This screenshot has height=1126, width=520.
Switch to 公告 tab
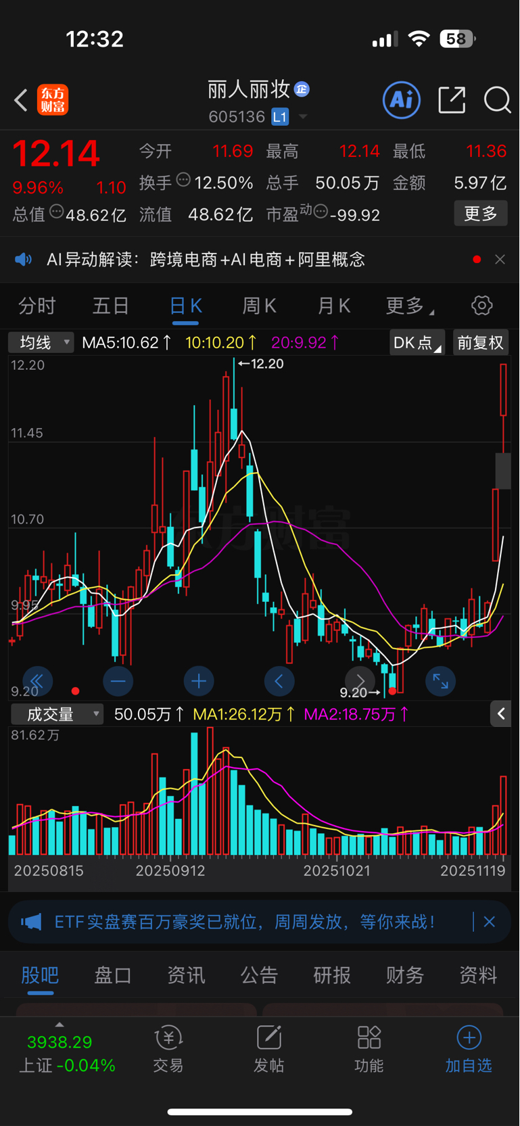[x=259, y=975]
